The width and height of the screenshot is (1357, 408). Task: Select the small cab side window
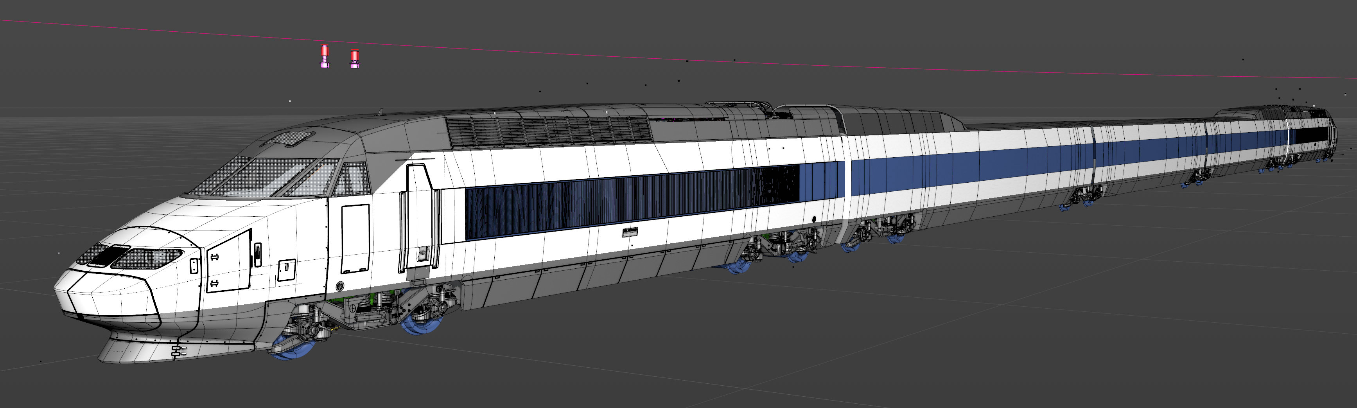356,178
